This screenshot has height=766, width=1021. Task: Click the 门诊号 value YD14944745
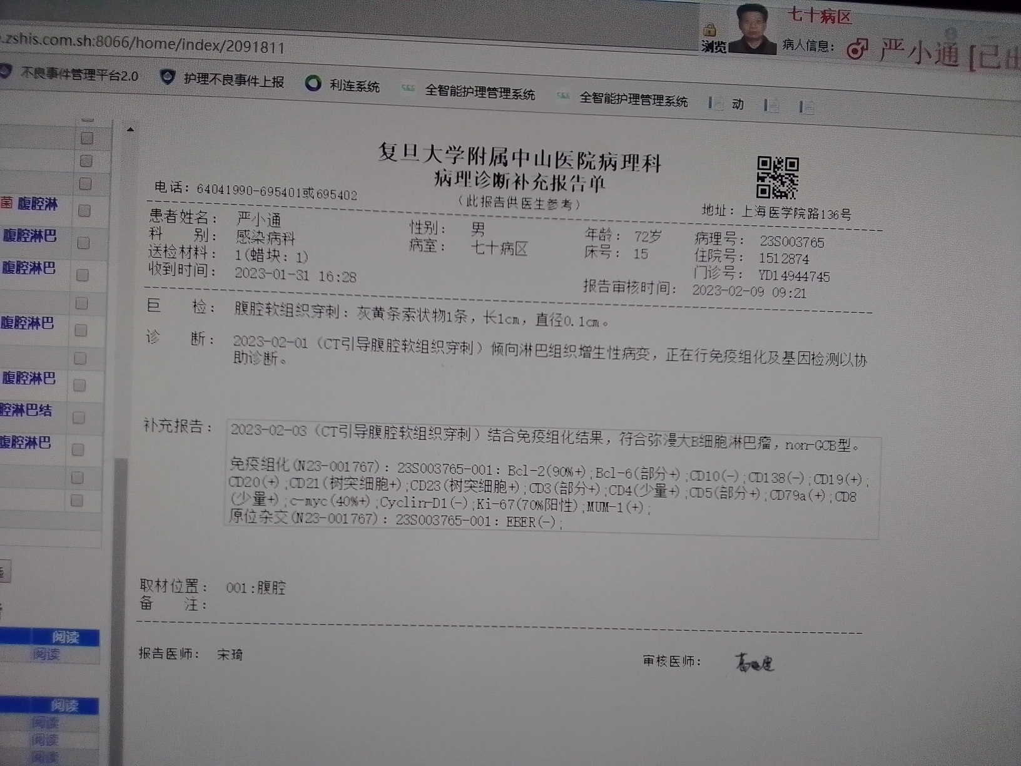(794, 276)
